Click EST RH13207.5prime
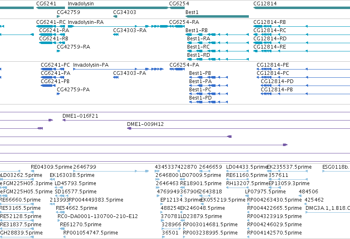The width and height of the screenshot is (350, 239). [x=247, y=183]
